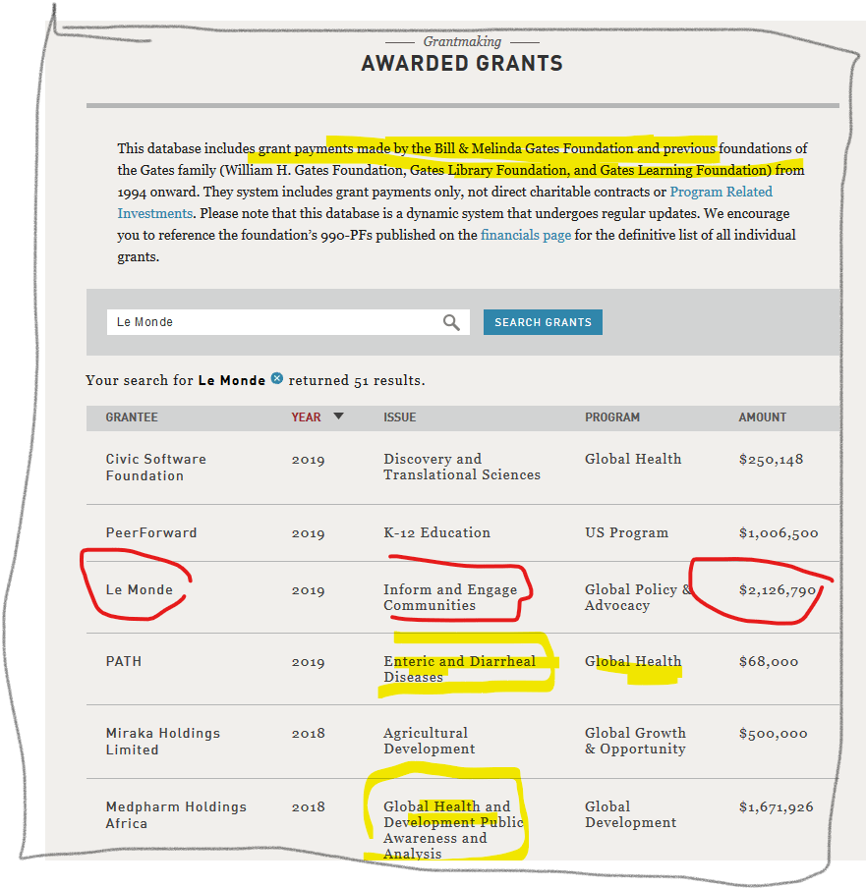Open the Civic Software Foundation grant
This screenshot has width=866, height=888.
coord(155,468)
